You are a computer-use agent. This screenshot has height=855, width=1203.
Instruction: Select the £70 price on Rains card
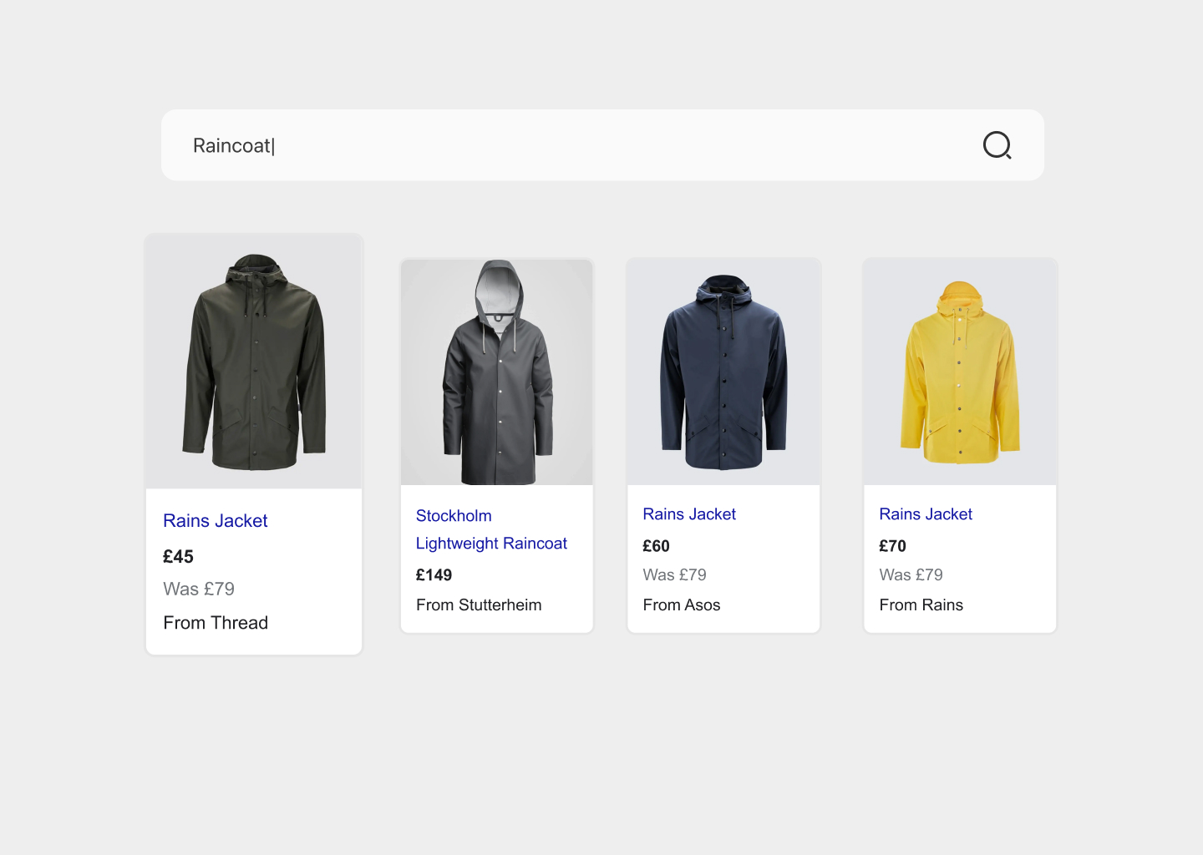(892, 546)
